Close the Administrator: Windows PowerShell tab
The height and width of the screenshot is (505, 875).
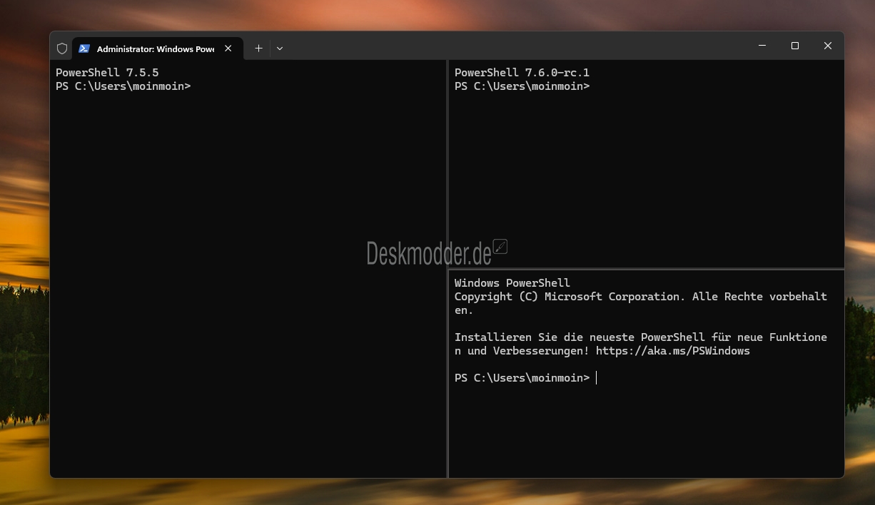(228, 49)
